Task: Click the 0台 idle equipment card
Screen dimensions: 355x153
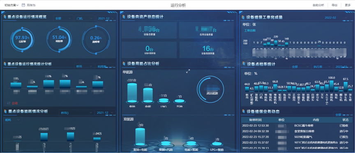Action: click(149, 50)
